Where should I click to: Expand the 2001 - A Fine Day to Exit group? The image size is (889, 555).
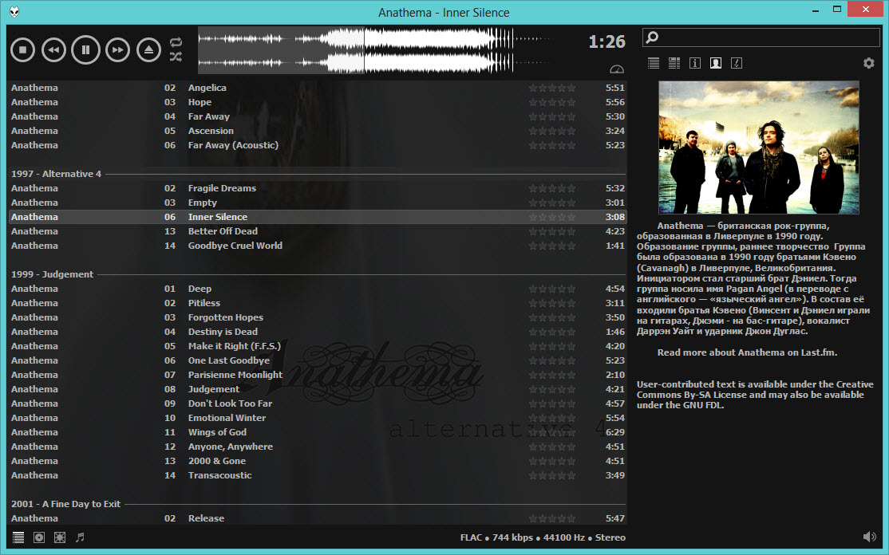(66, 504)
